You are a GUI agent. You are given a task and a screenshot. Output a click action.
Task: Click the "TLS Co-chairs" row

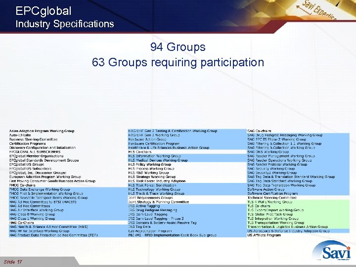pyautogui.click(x=259, y=206)
